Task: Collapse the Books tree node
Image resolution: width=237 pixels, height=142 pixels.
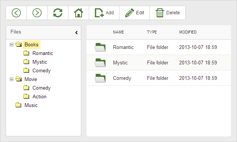Action: [11, 44]
